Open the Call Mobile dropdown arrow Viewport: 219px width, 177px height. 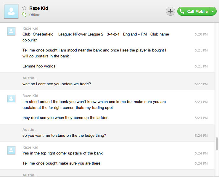pyautogui.click(x=213, y=12)
